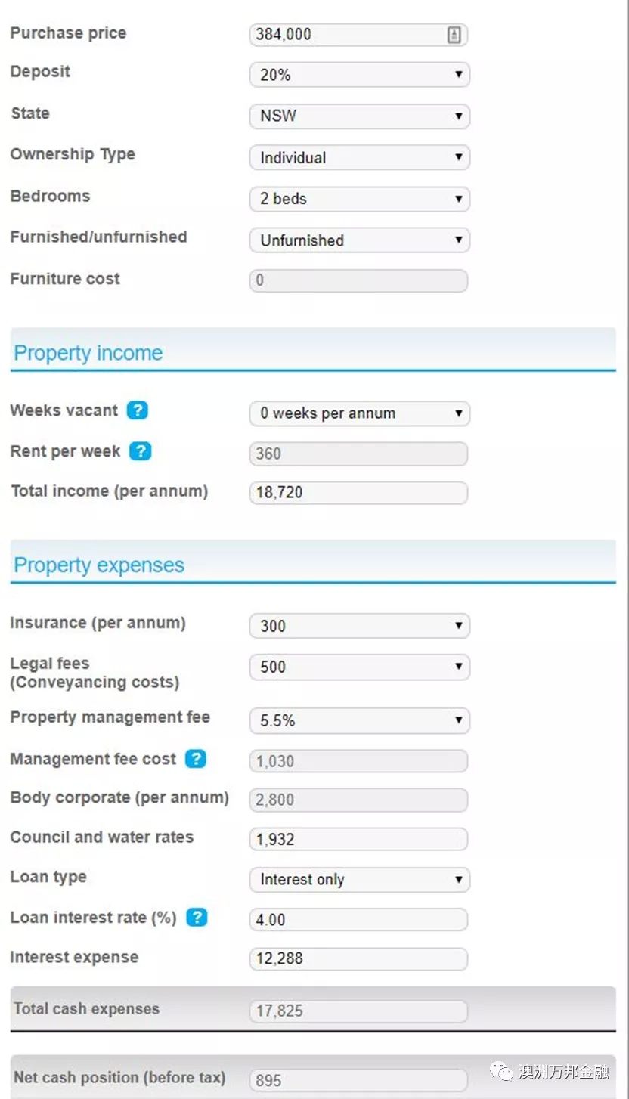
Task: Click the Total income per annum field
Action: pos(358,493)
